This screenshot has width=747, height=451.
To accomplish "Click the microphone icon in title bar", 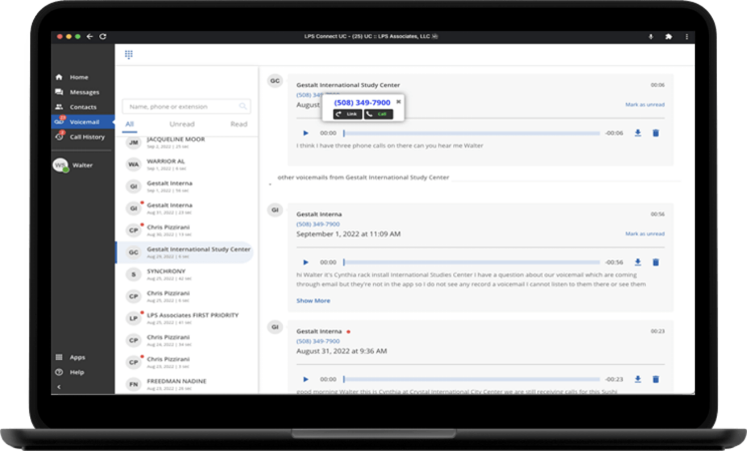I will pyautogui.click(x=651, y=36).
